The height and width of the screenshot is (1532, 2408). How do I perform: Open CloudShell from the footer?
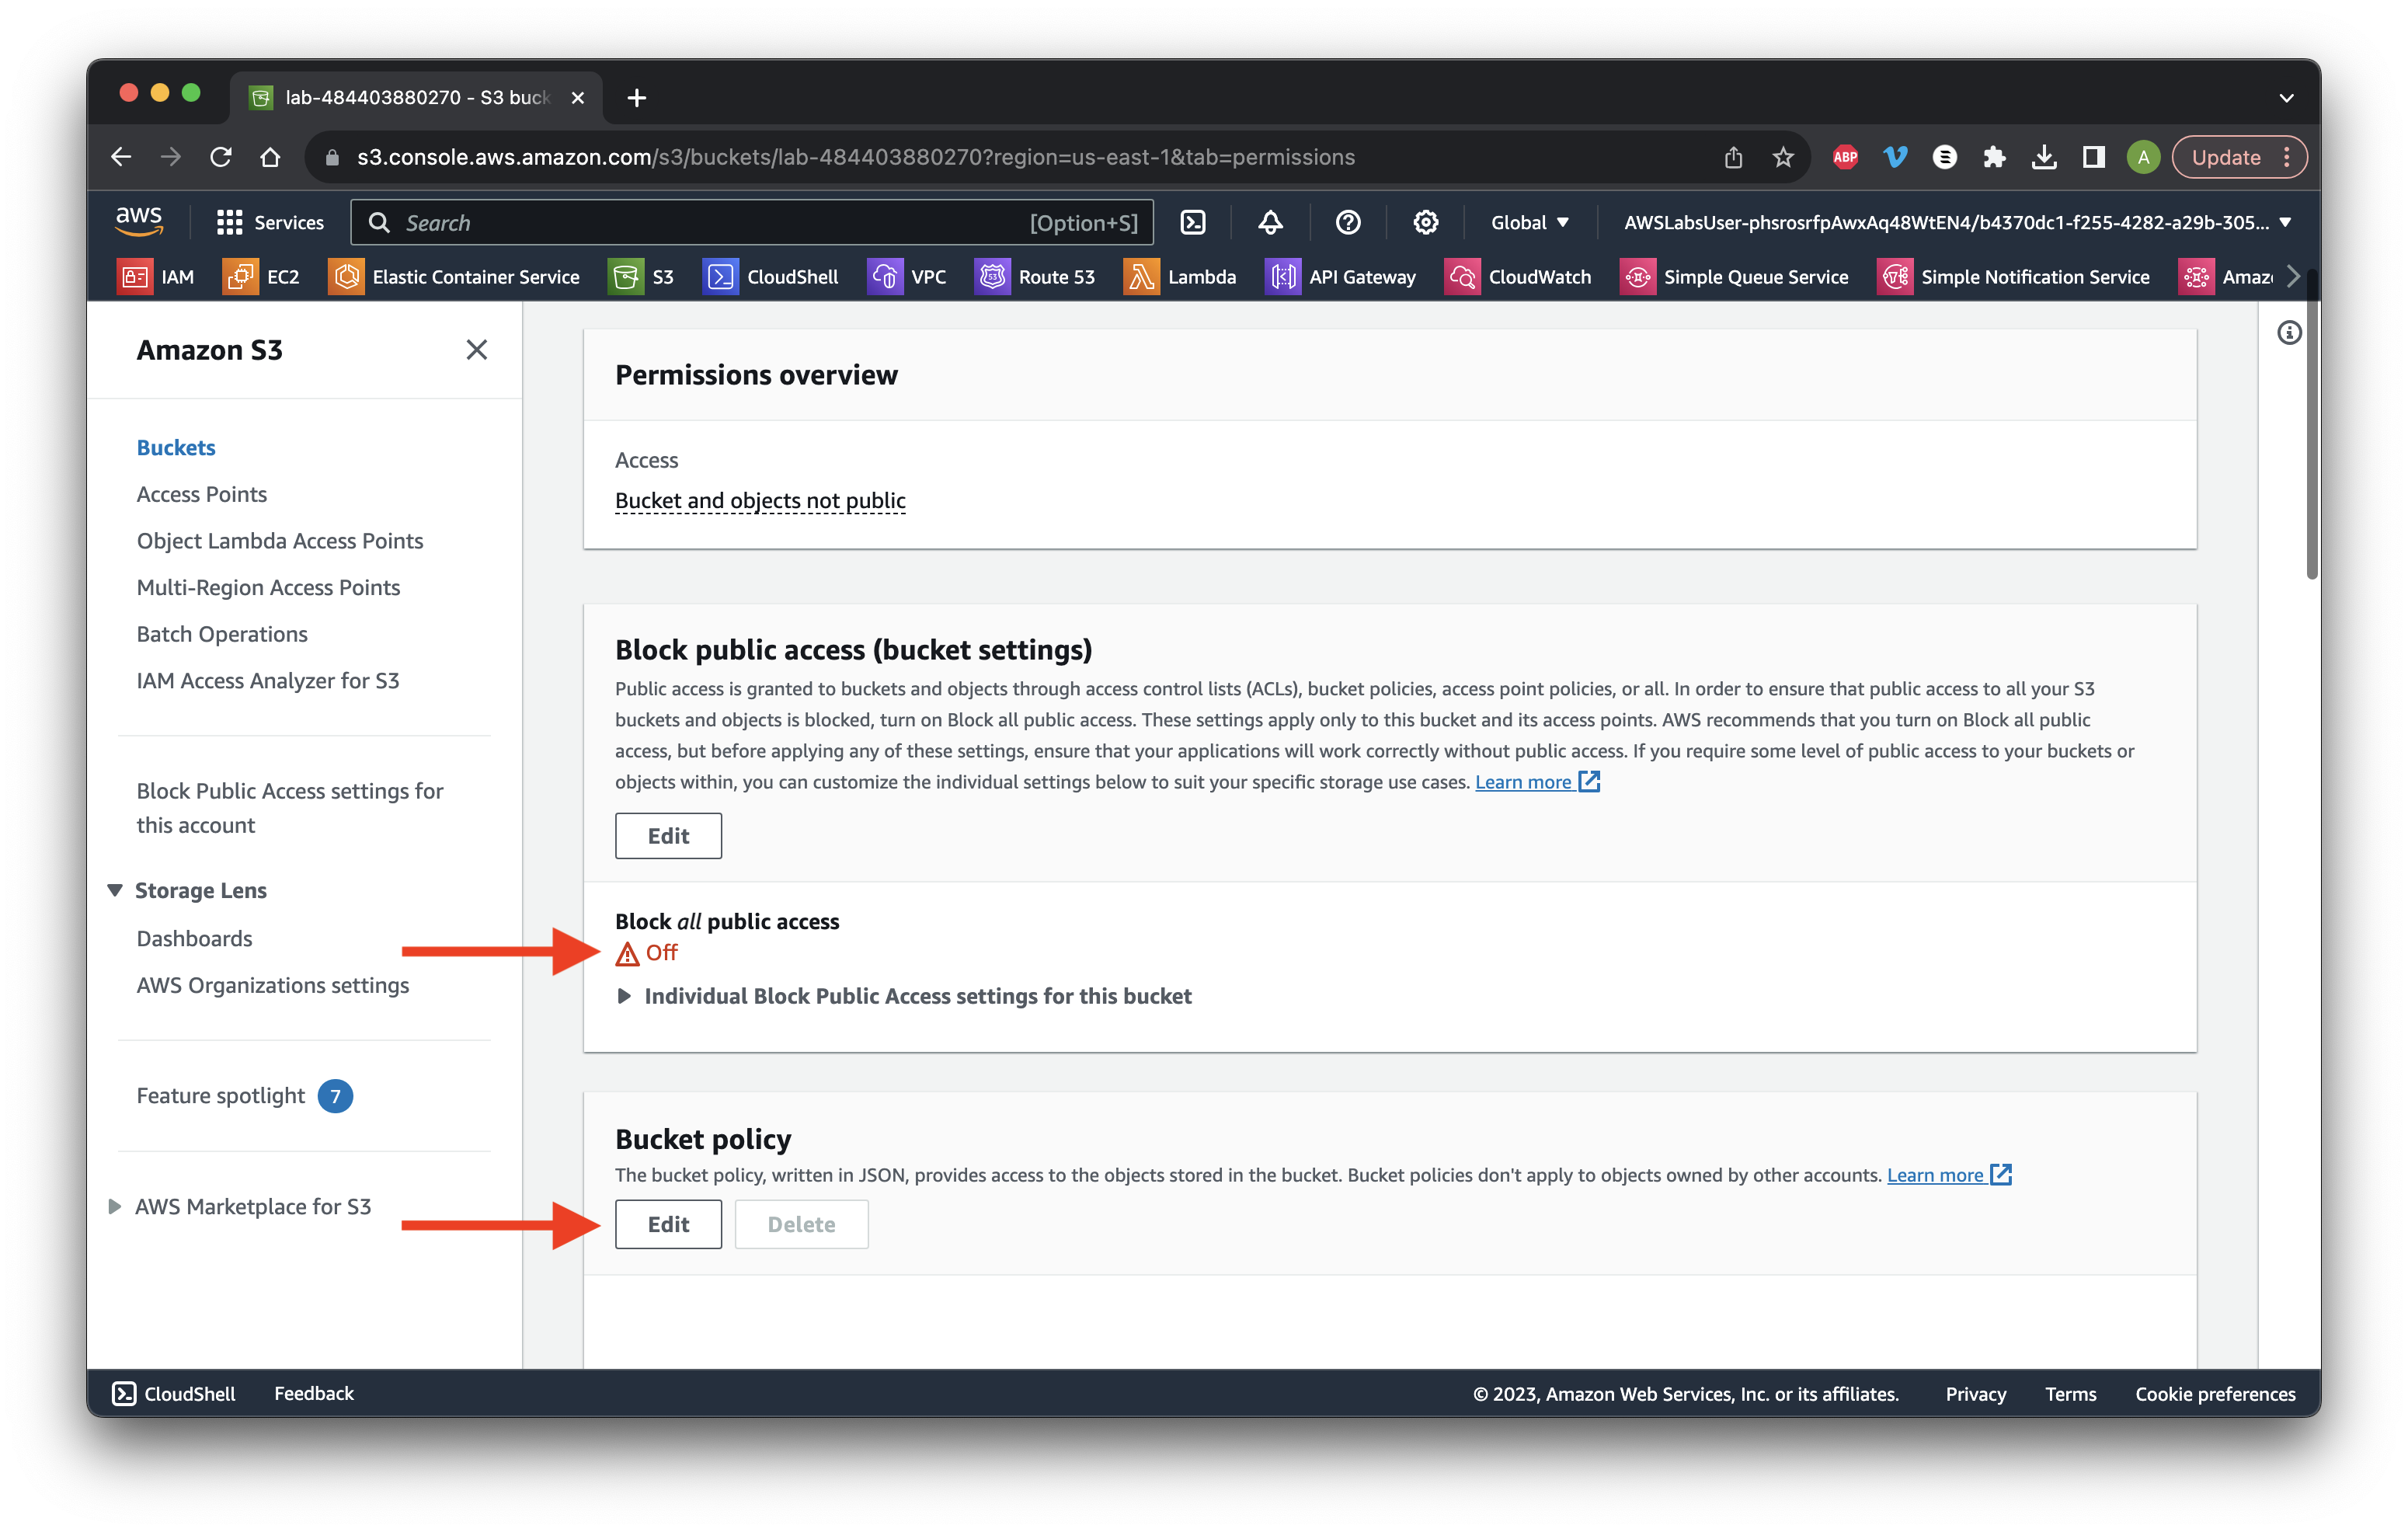tap(174, 1393)
